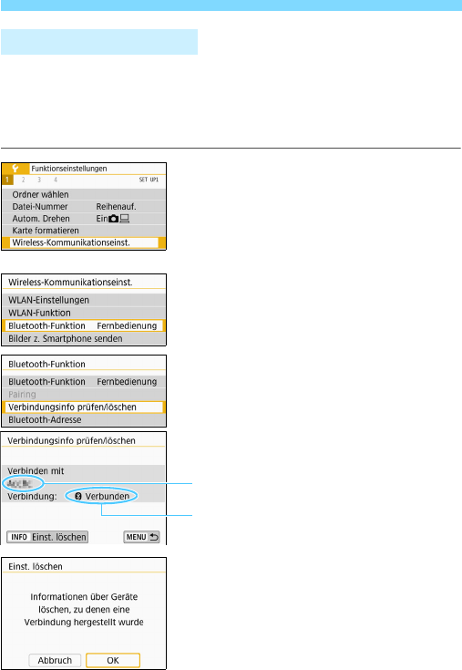Select WLAN-Funktion entry
This screenshot has height=670, width=462.
(84, 313)
